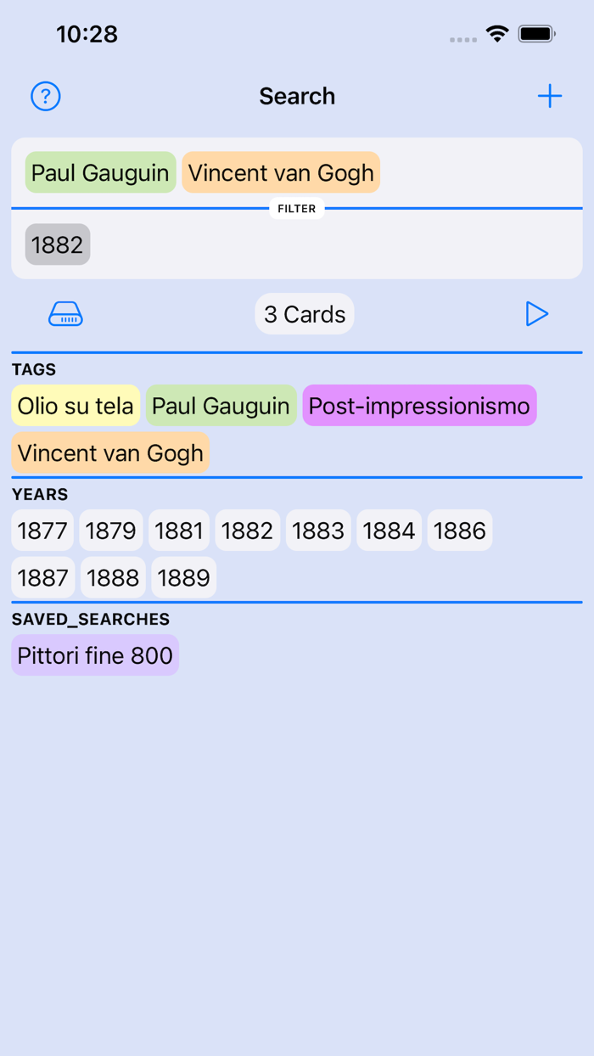The width and height of the screenshot is (594, 1056).
Task: Choose year 1888
Action: click(113, 578)
